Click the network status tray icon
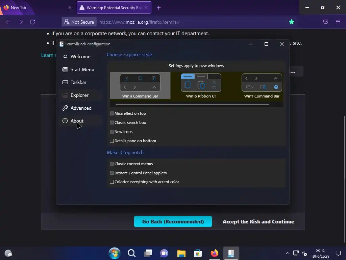The image size is (346, 260). tap(296, 253)
